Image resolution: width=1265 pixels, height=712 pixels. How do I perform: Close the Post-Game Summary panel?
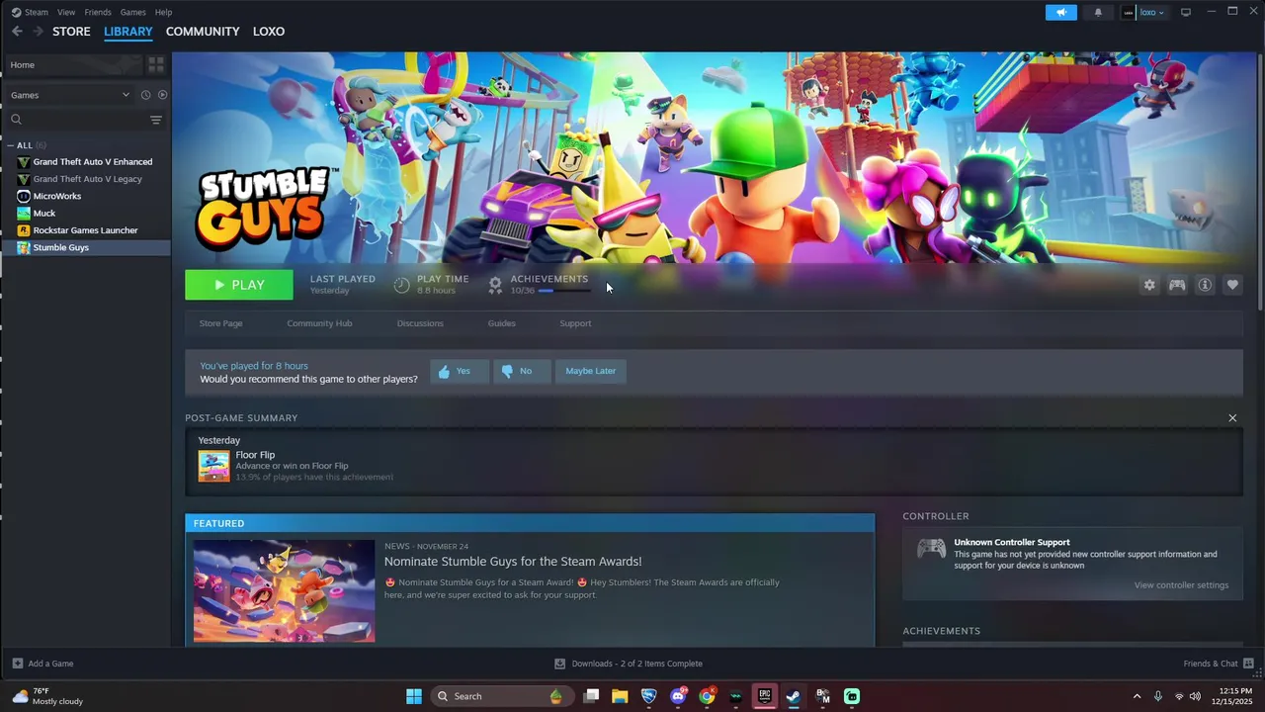pyautogui.click(x=1232, y=418)
